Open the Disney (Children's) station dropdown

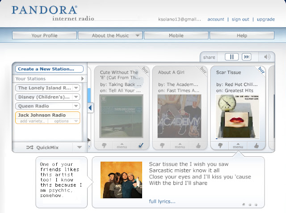pyautogui.click(x=76, y=97)
